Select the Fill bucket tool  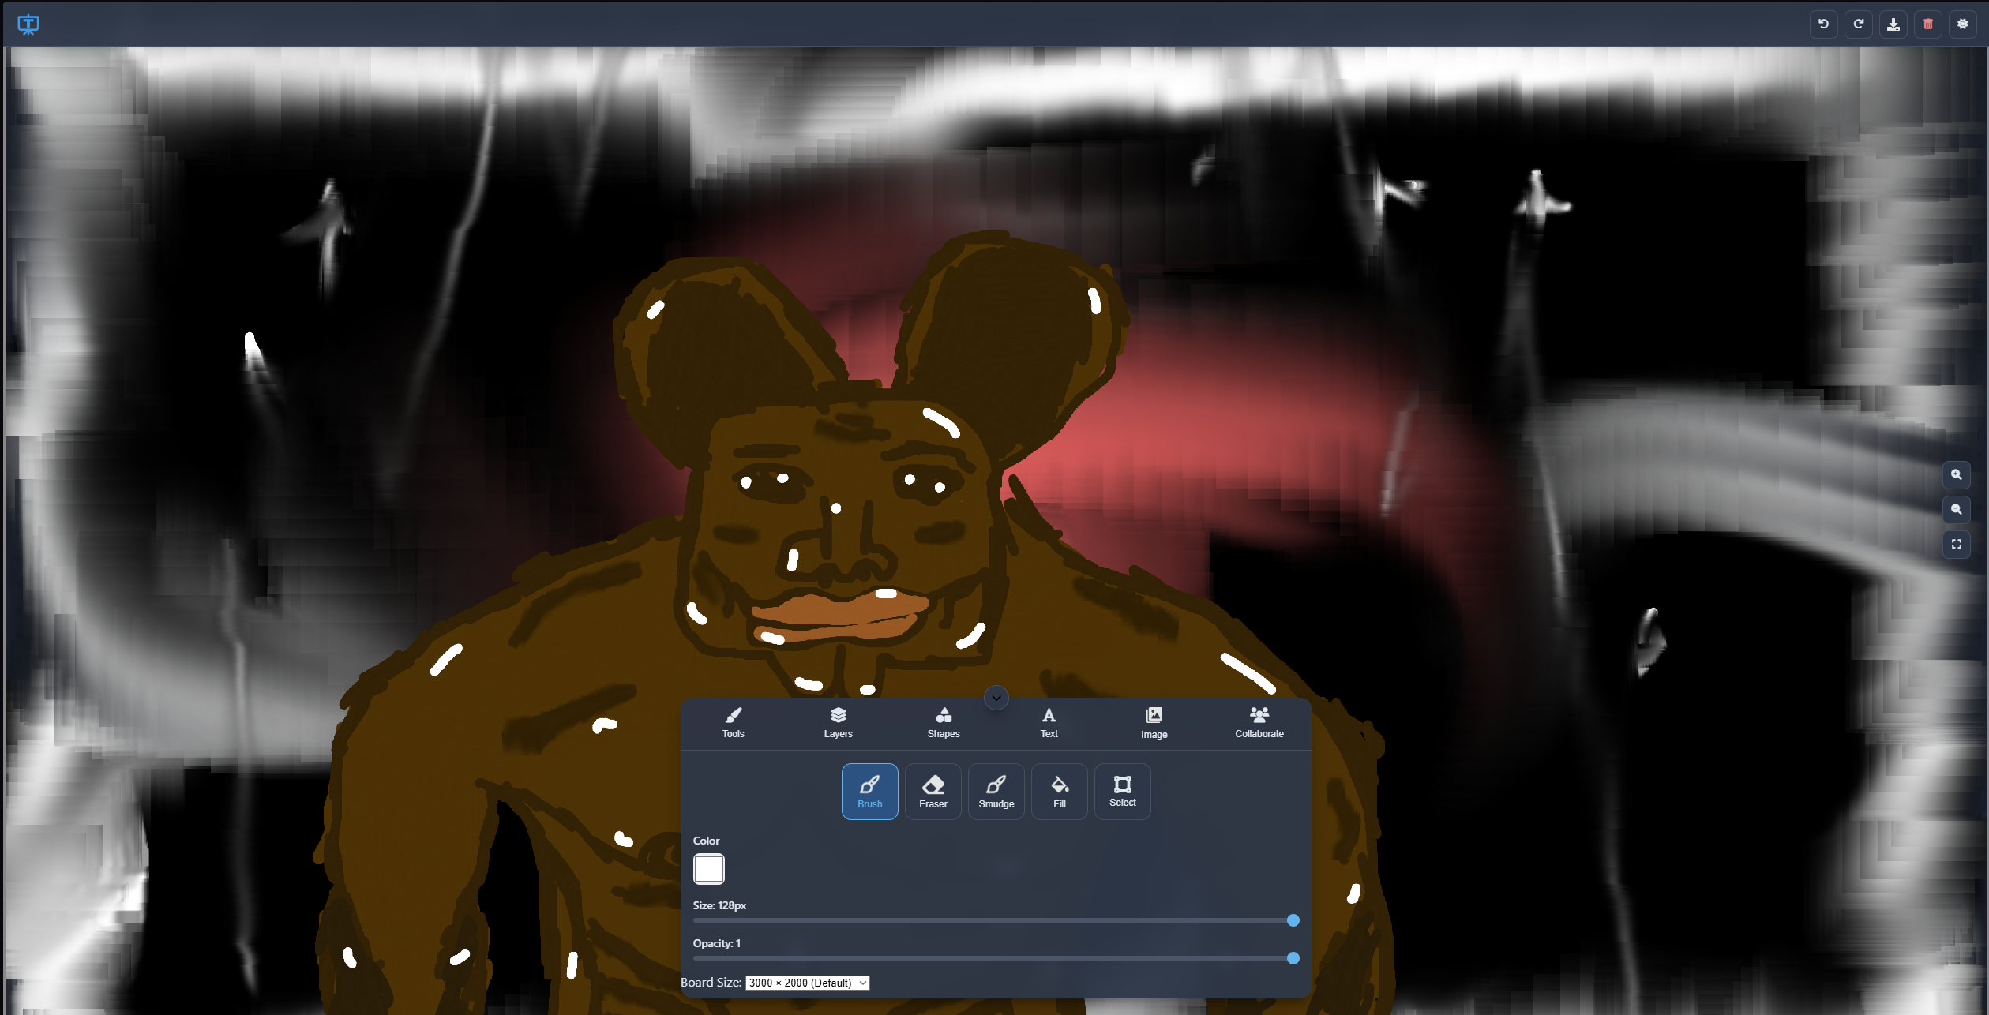(x=1059, y=791)
